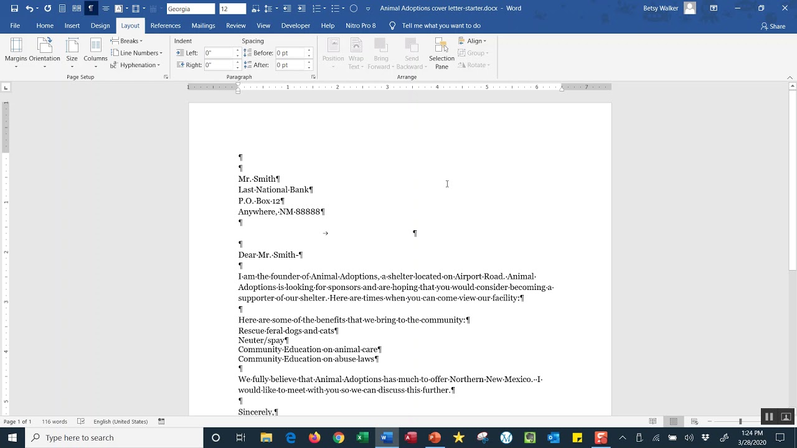The width and height of the screenshot is (797, 448).
Task: Open Ribbon Display Options
Action: tap(714, 8)
